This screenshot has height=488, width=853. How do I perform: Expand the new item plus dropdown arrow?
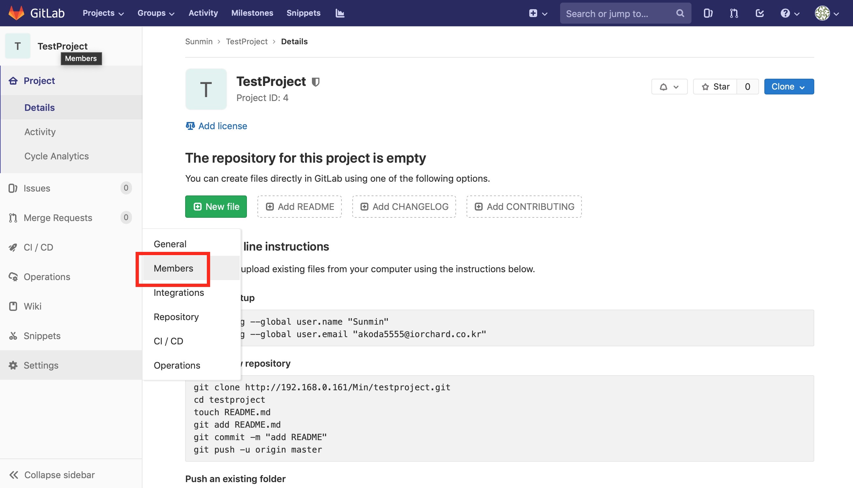click(x=545, y=14)
